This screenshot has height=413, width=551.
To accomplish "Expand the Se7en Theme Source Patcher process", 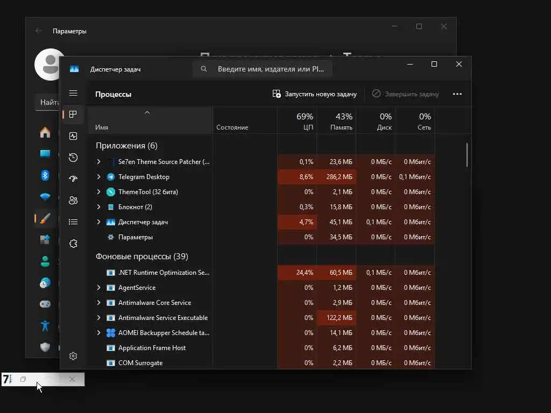I will pyautogui.click(x=99, y=161).
